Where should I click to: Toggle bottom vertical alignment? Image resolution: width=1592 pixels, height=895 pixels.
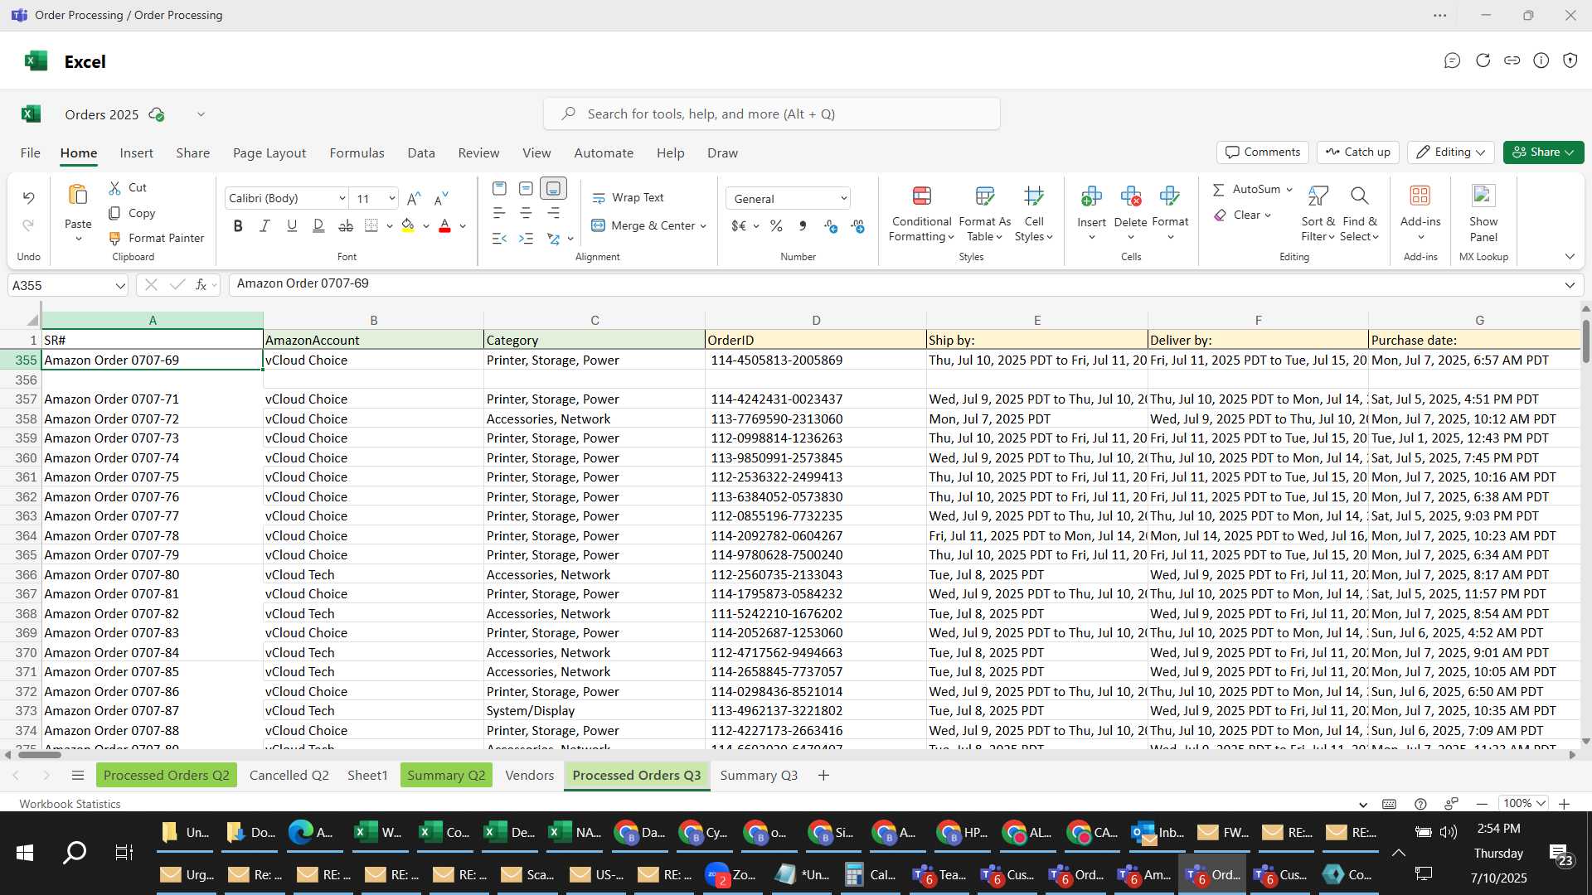[x=553, y=189]
